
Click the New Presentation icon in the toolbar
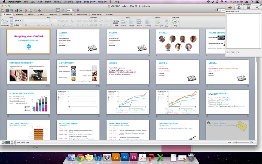3,10
